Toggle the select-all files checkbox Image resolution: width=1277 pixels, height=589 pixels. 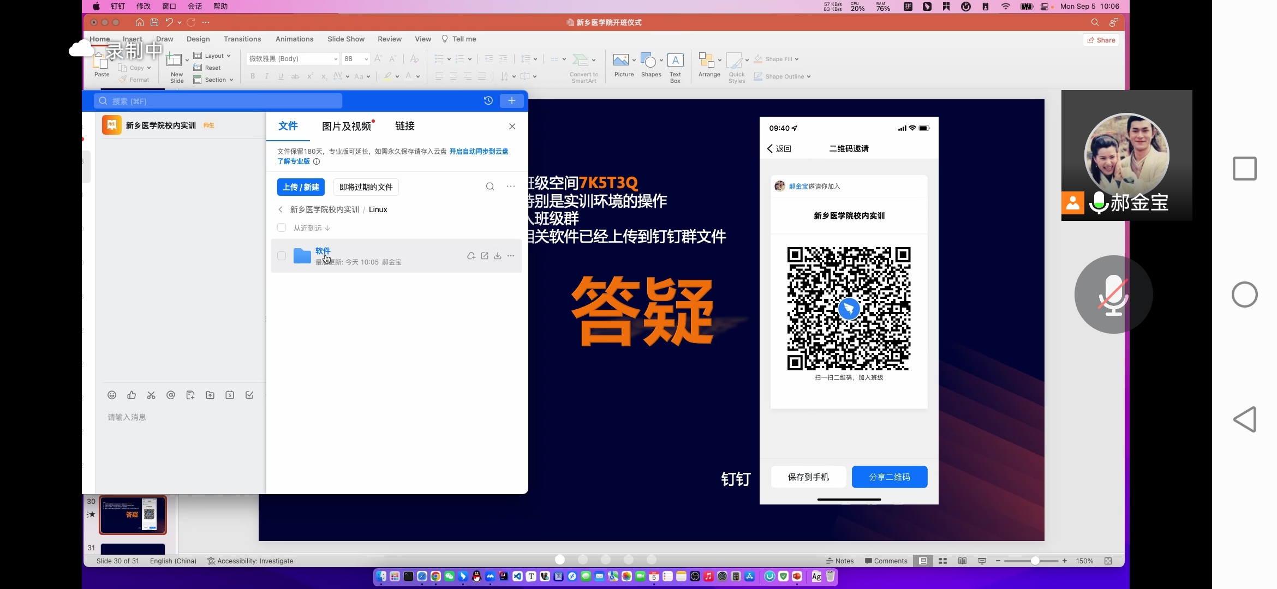pos(282,227)
